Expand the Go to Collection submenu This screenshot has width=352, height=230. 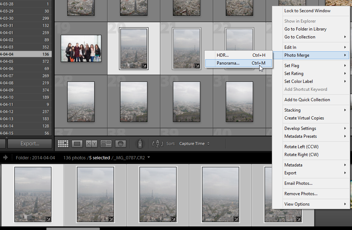345,37
